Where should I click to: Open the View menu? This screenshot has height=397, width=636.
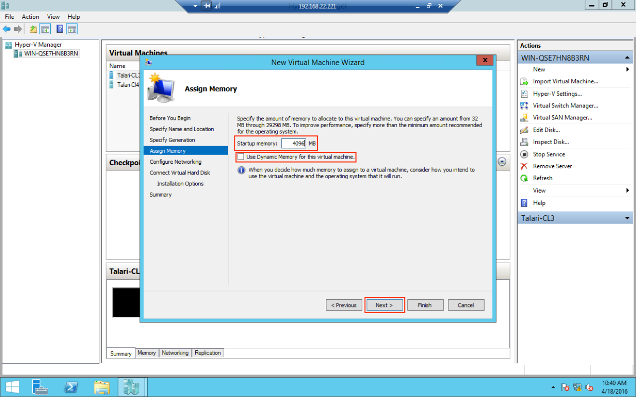54,17
